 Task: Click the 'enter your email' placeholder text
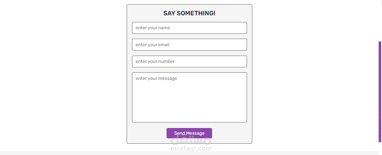tap(152, 45)
